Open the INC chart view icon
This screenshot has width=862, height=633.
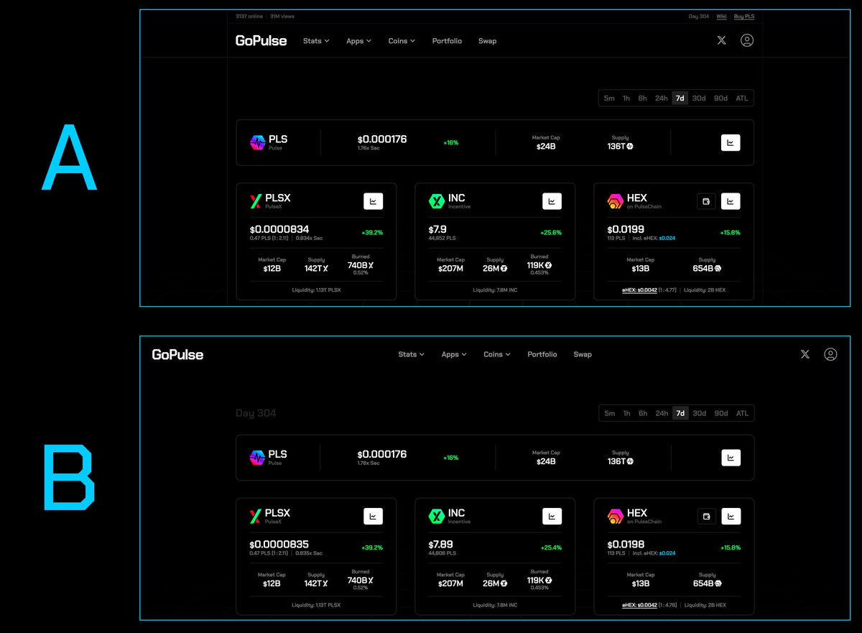click(x=552, y=201)
